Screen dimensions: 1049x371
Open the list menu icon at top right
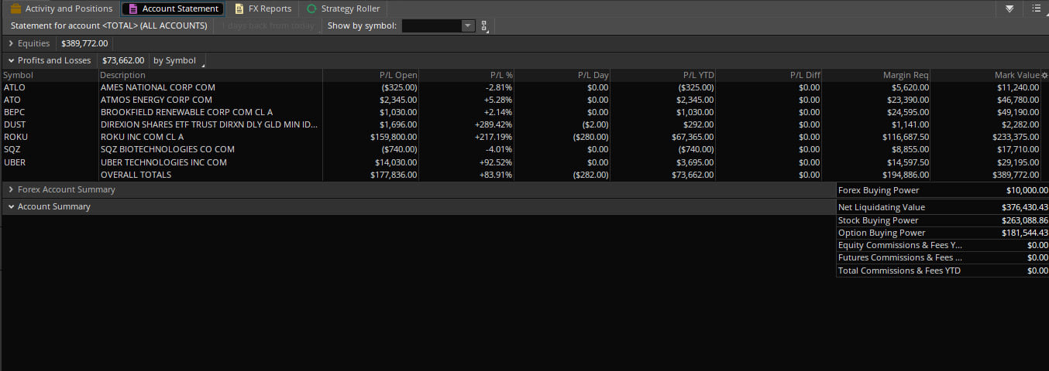click(x=1037, y=9)
